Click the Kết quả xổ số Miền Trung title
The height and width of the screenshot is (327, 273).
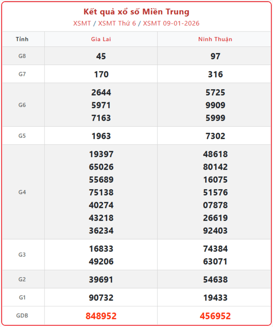(x=136, y=12)
